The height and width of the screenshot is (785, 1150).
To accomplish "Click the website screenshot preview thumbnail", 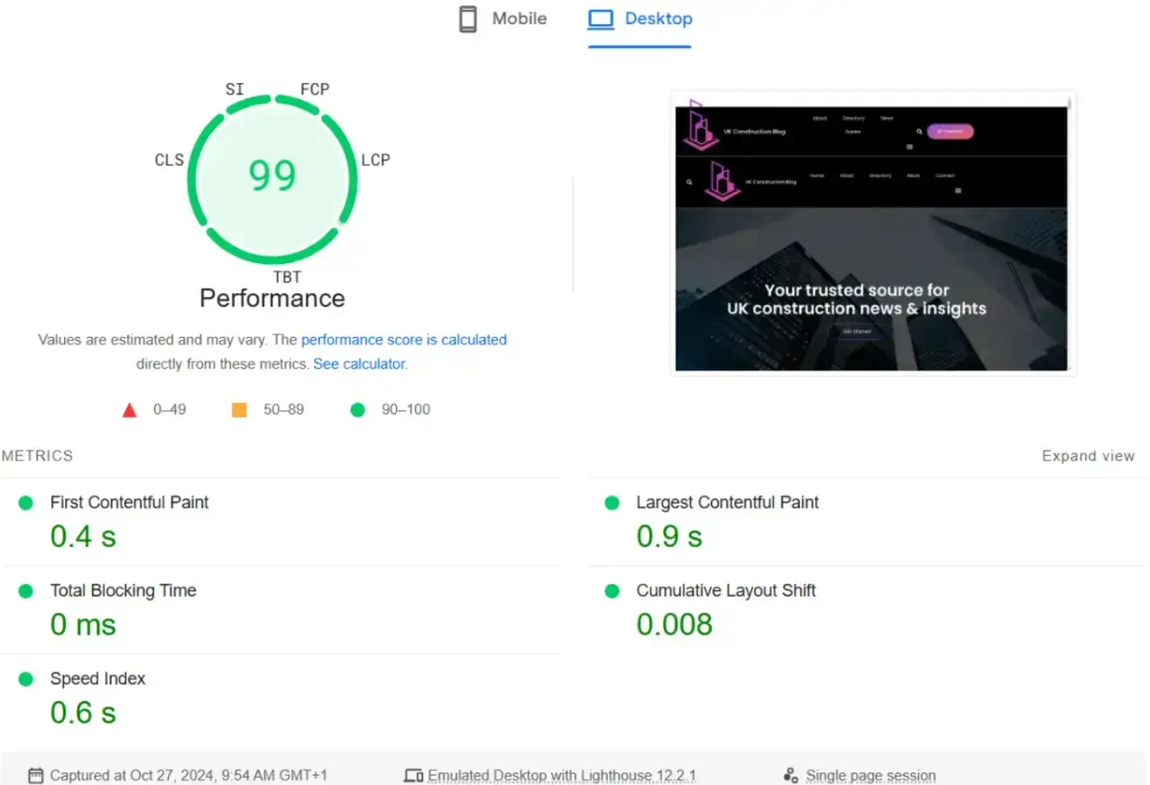I will click(872, 232).
